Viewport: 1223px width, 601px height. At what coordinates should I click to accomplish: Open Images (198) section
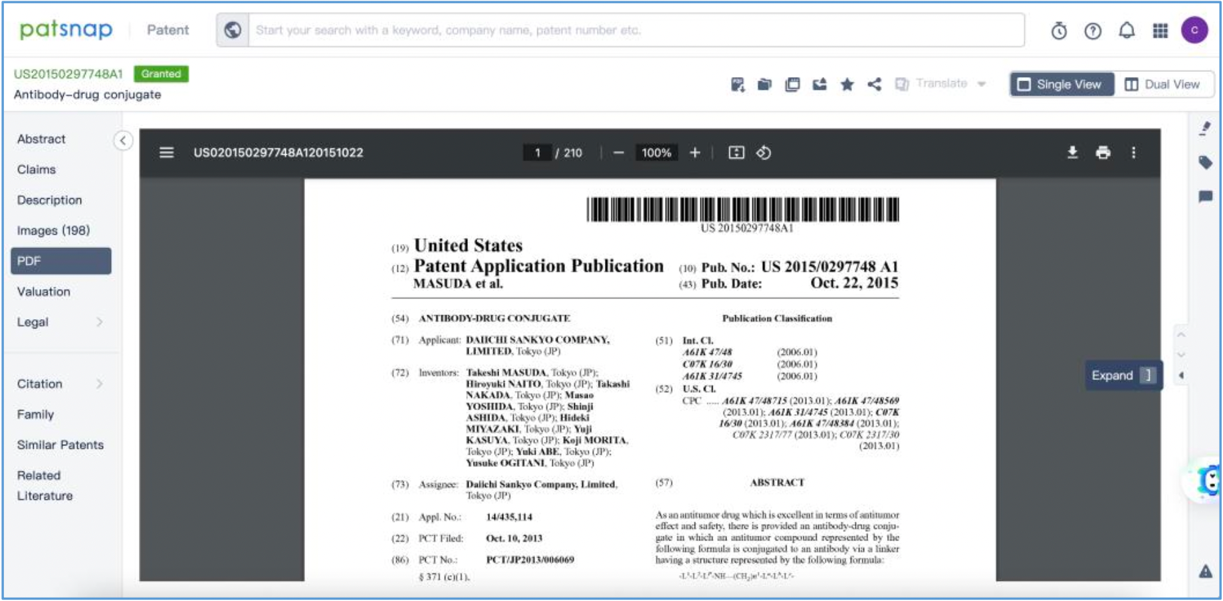coord(53,231)
